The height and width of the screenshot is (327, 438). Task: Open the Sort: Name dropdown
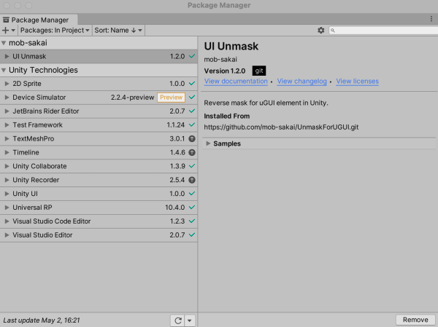118,30
